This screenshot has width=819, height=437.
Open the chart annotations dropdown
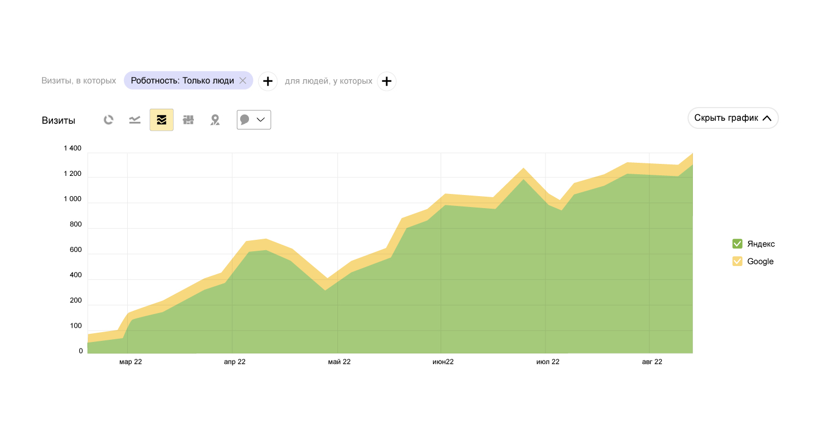[254, 120]
